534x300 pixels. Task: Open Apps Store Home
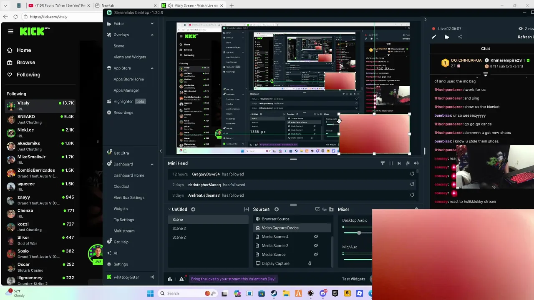(x=128, y=79)
